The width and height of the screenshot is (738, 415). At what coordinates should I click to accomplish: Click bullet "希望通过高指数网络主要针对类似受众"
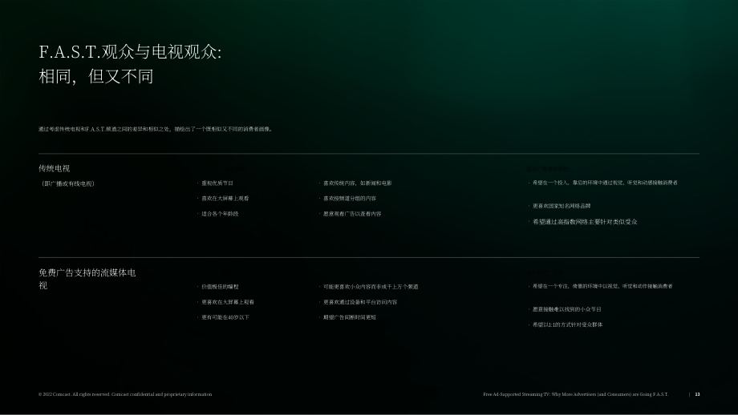(x=585, y=222)
